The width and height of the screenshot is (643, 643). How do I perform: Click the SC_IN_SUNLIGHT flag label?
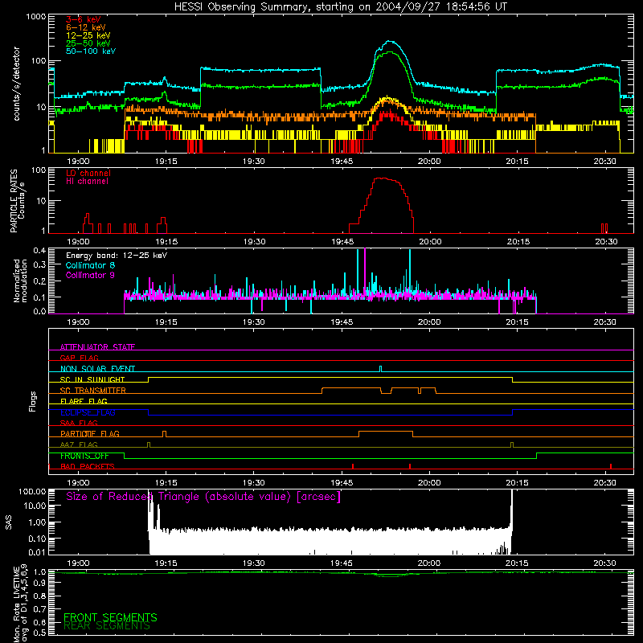[92, 379]
